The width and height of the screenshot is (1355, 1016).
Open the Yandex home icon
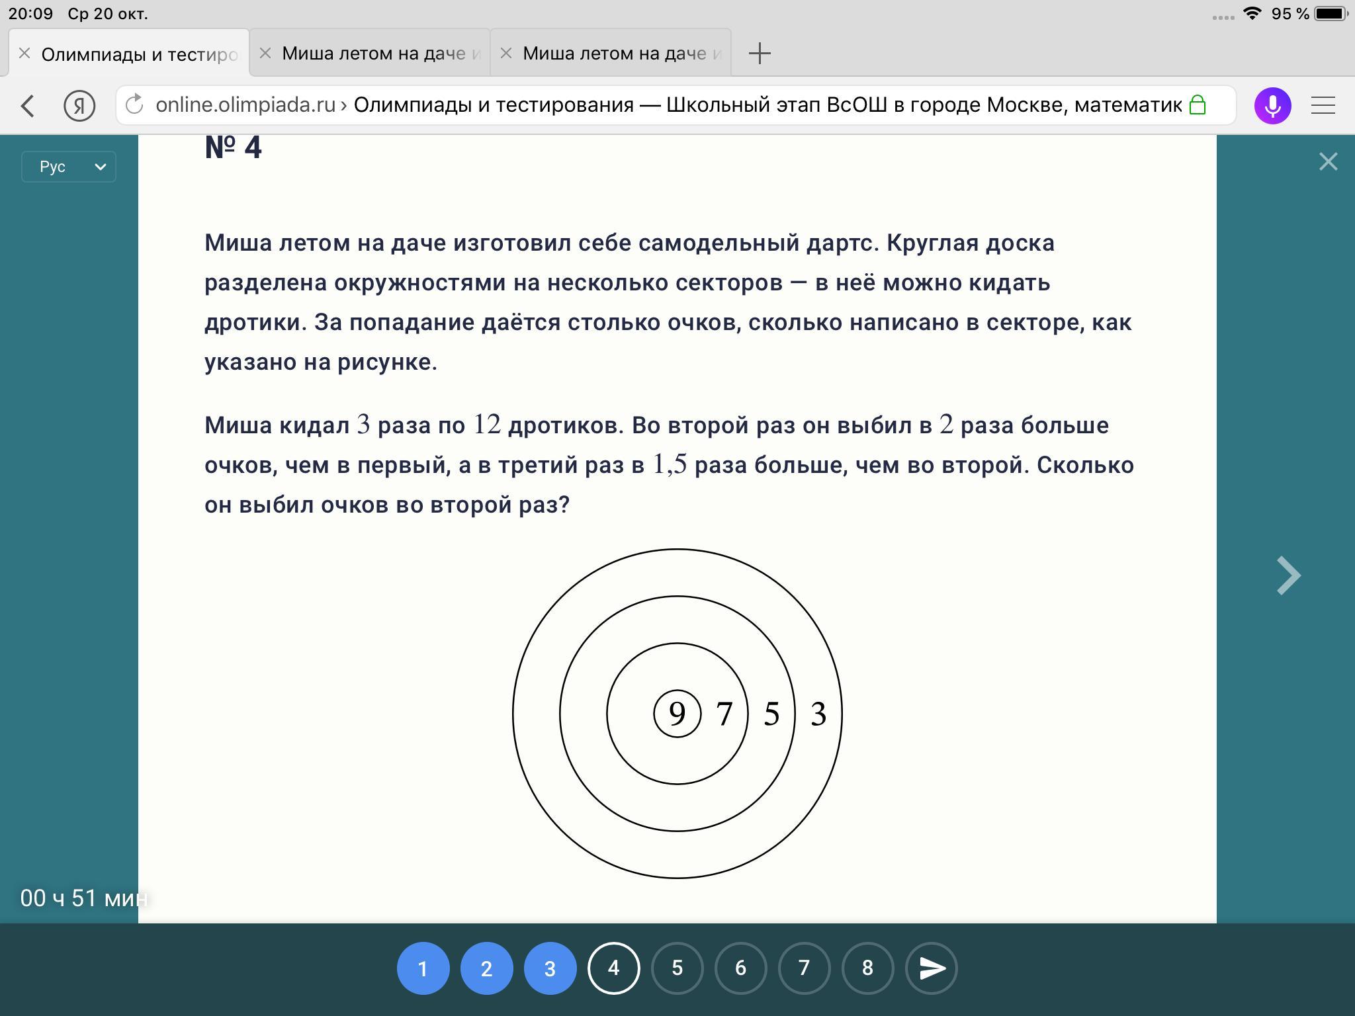(79, 106)
